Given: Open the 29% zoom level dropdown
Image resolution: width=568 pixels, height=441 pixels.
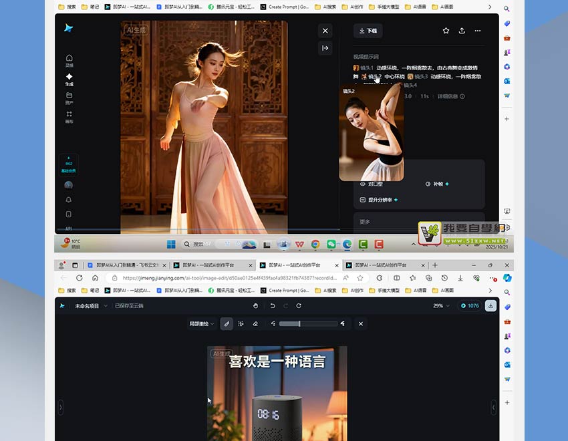Looking at the screenshot, I should tap(441, 305).
